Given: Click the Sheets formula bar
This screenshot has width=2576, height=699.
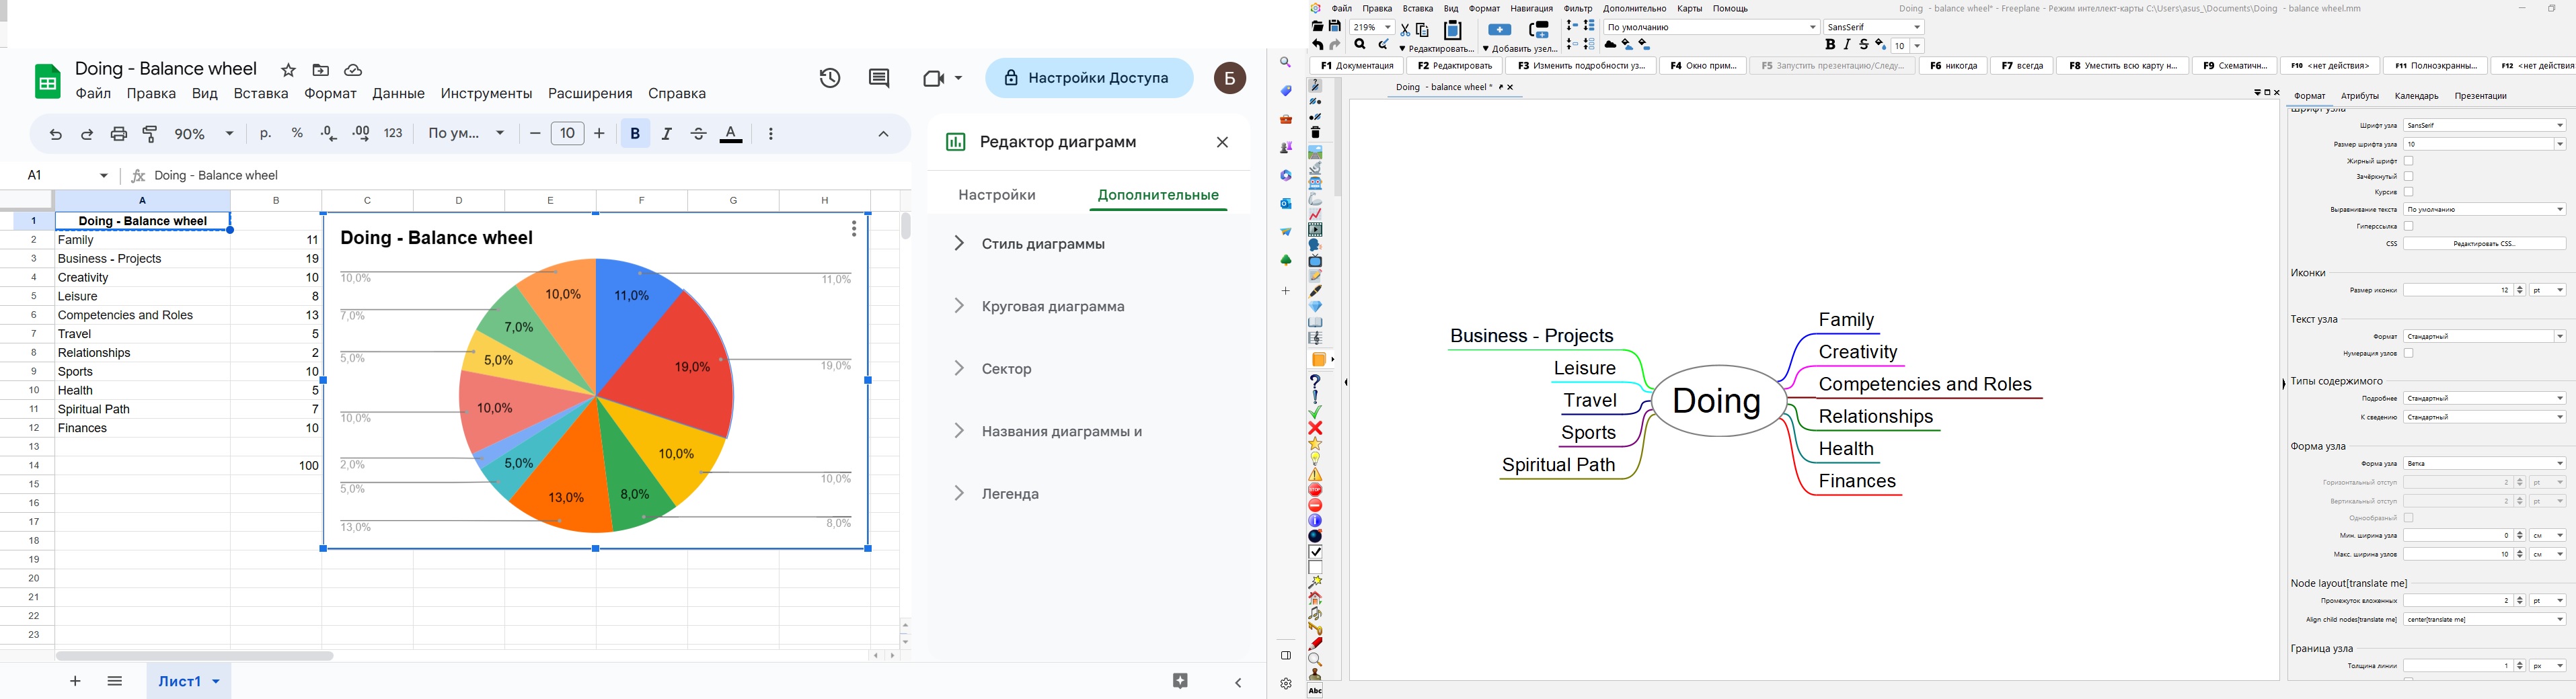Looking at the screenshot, I should 400,175.
